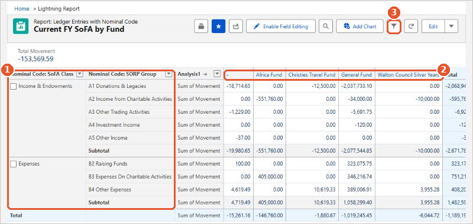Click Walton Council Silver Years header
Viewport: 473px width, 224px height.
(409, 75)
